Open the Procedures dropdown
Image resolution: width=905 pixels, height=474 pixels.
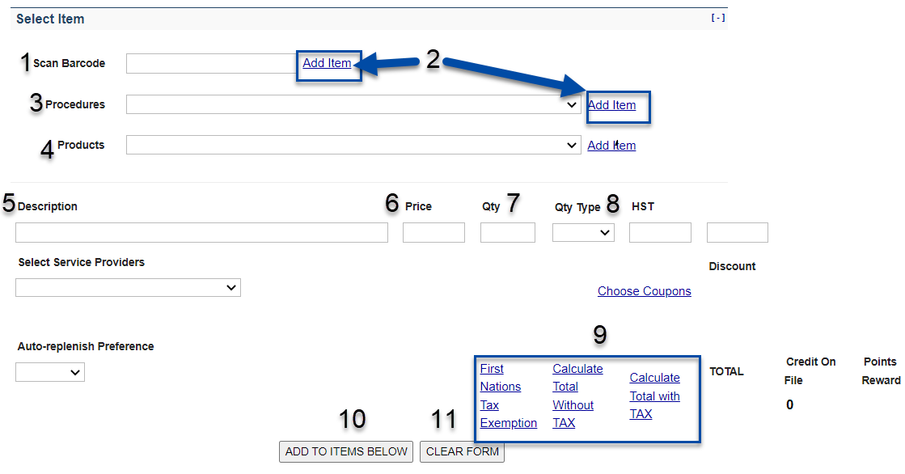click(353, 105)
